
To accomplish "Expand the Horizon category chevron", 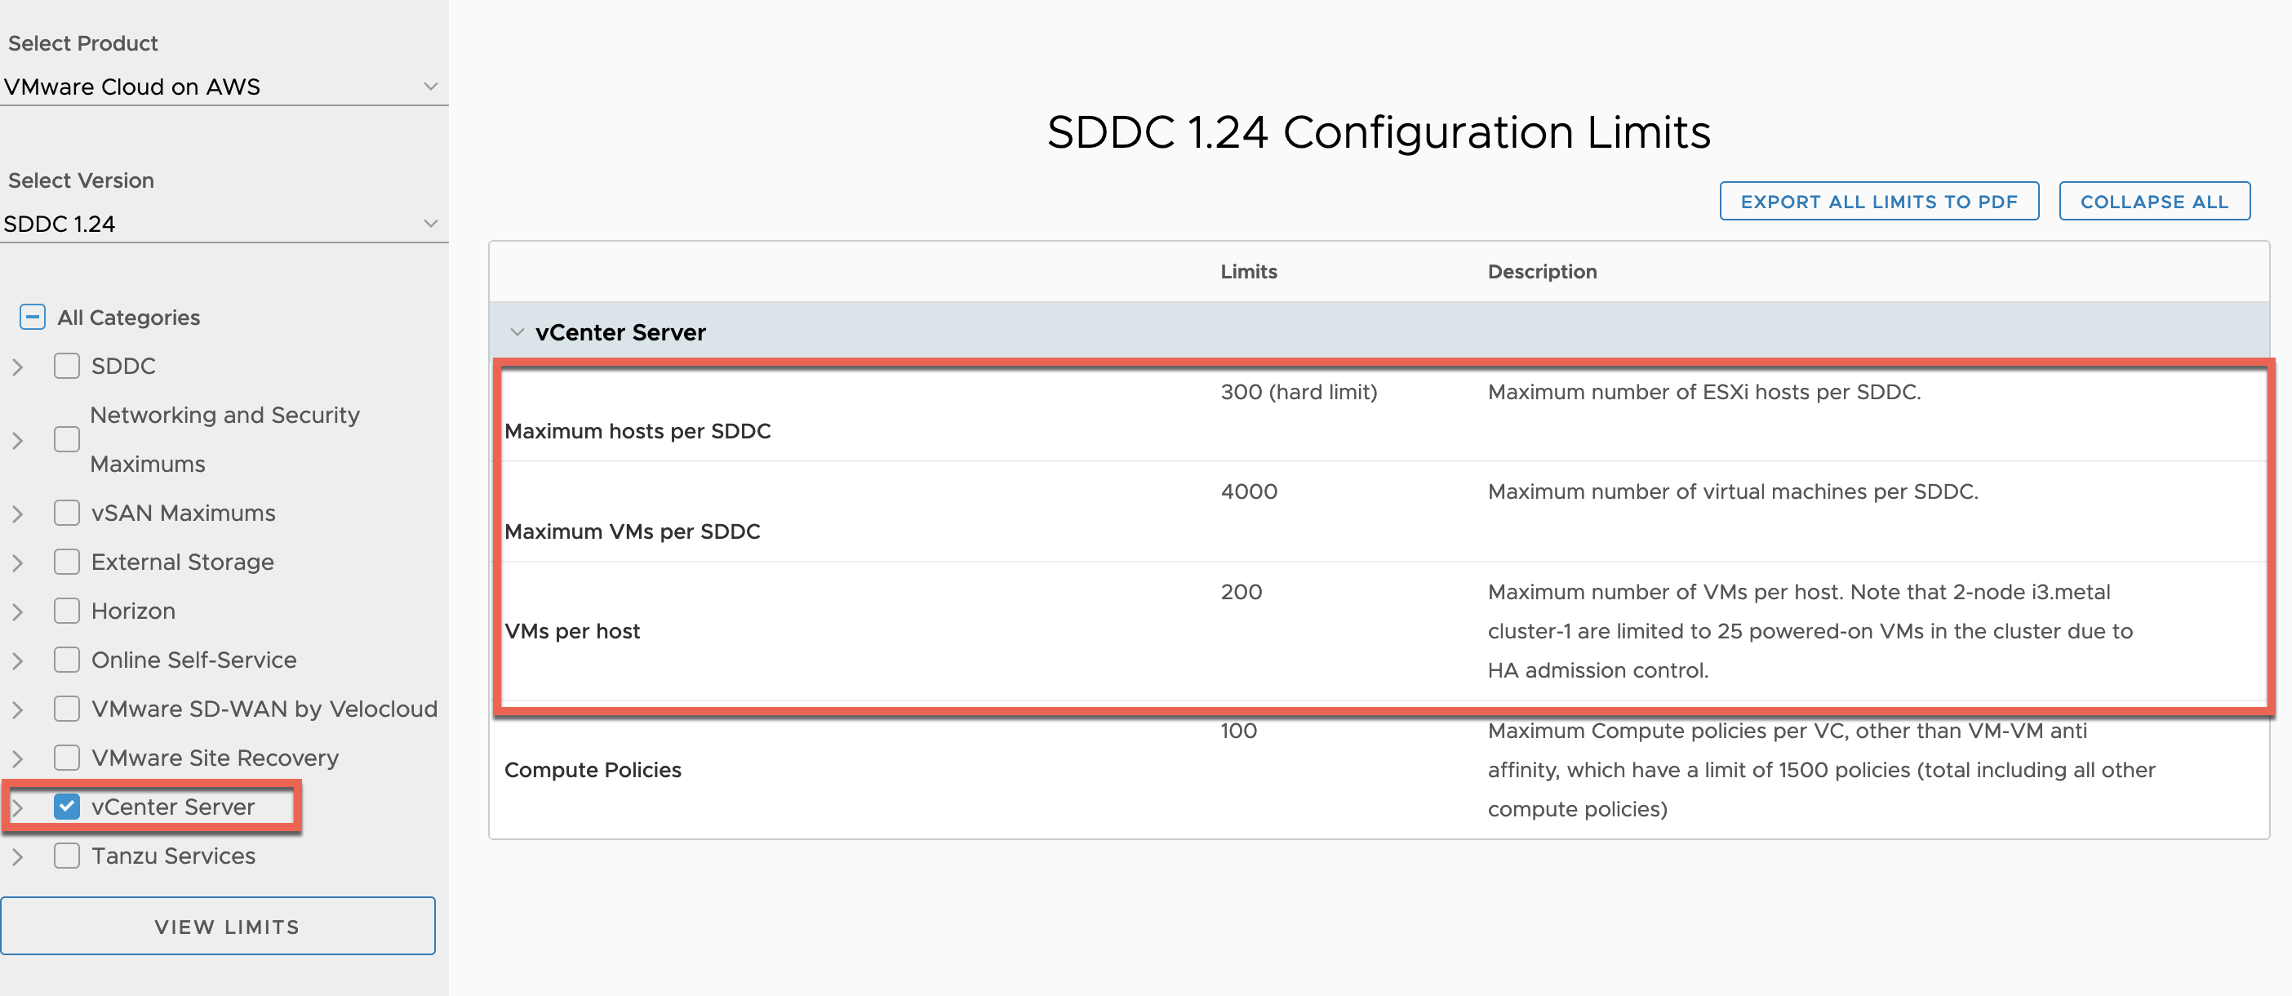I will [17, 611].
